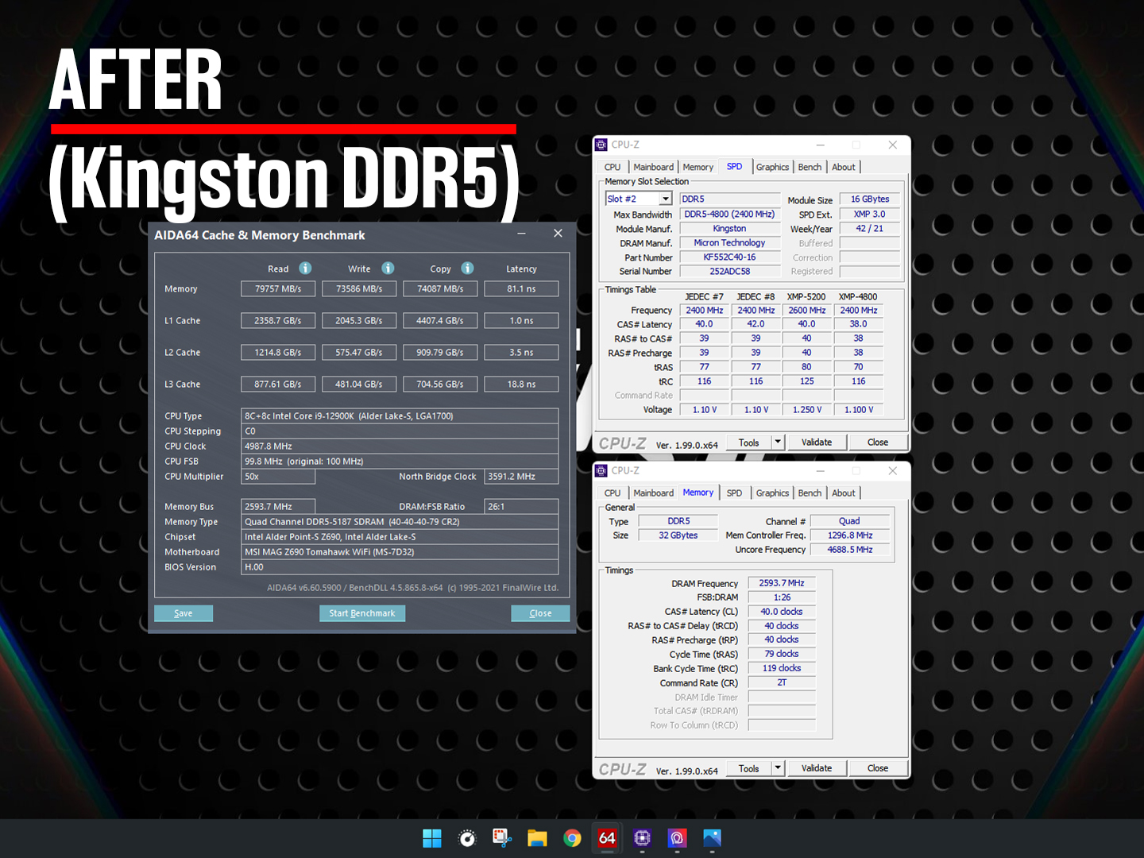Select Graphics tab in upper CPU-Z window
The image size is (1144, 858).
pyautogui.click(x=772, y=167)
